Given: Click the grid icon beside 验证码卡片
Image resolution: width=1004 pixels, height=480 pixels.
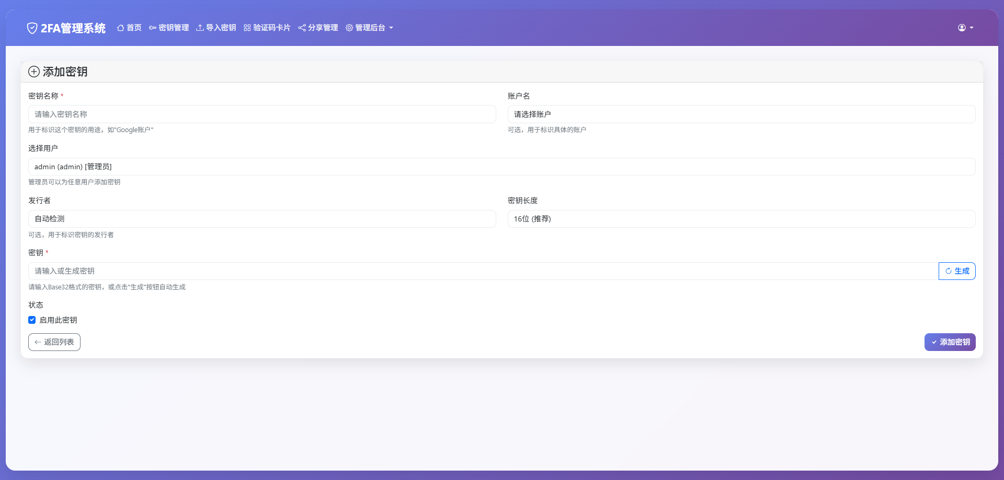Looking at the screenshot, I should pyautogui.click(x=246, y=28).
